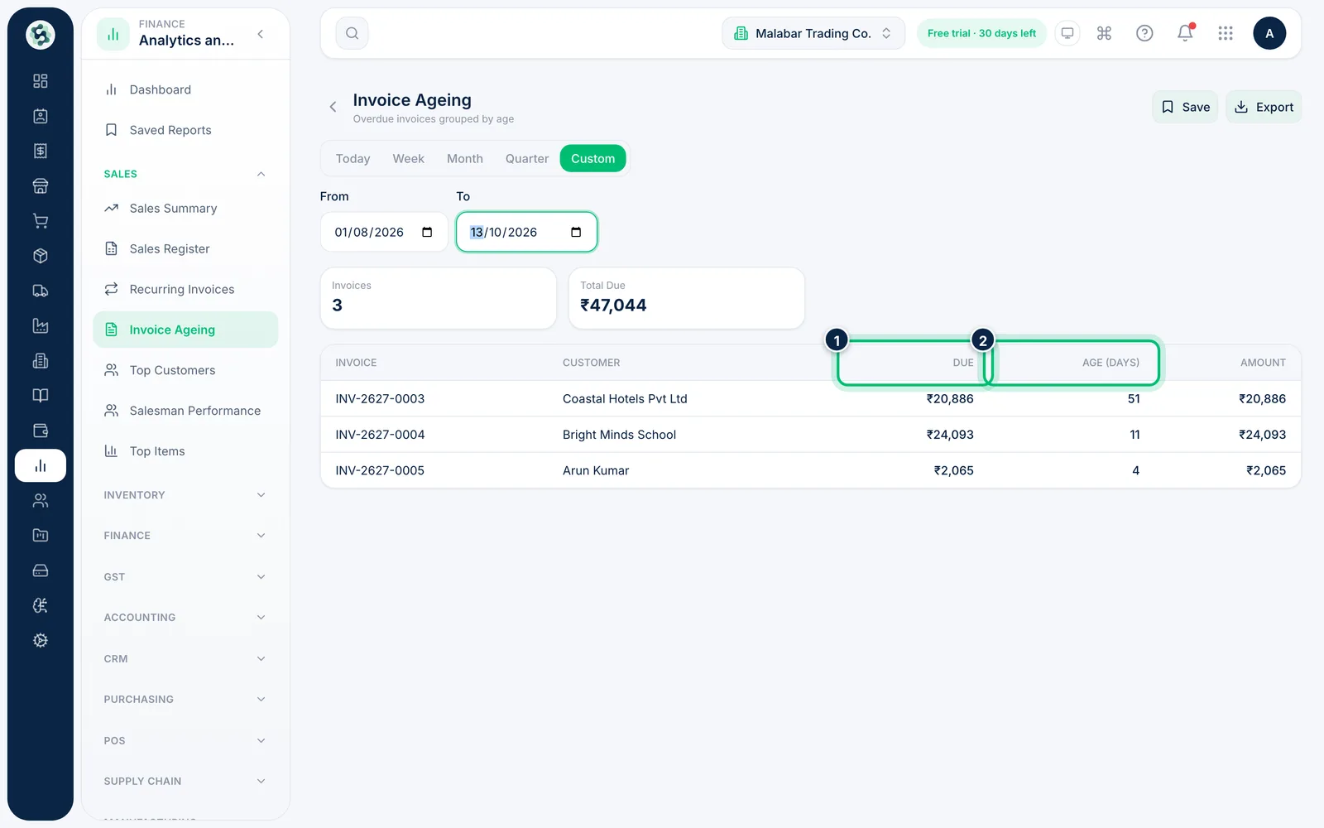Click the monitor display icon in header
This screenshot has width=1324, height=828.
tap(1067, 33)
